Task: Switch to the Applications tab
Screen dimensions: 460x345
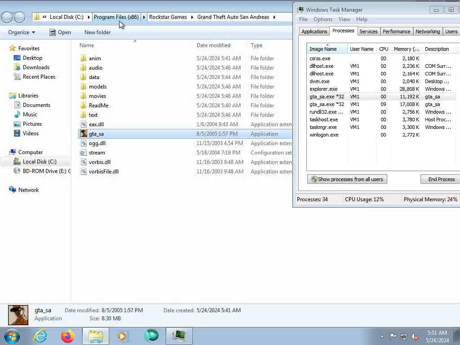Action: point(314,31)
